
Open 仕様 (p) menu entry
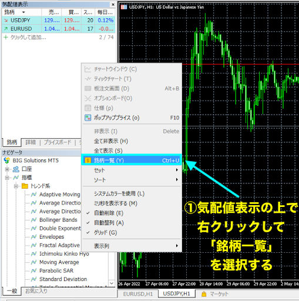(x=132, y=108)
